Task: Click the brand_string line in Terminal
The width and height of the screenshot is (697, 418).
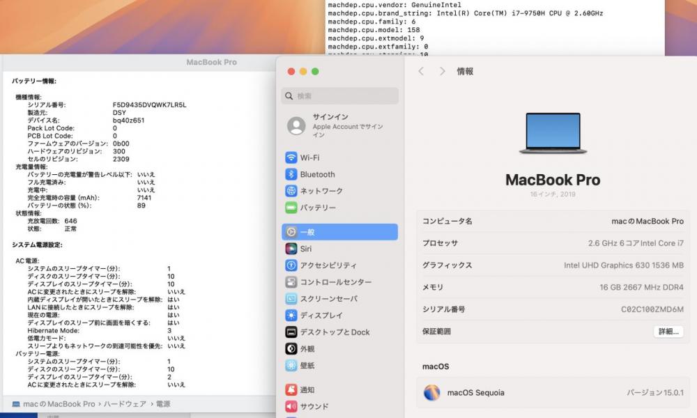Action: (x=466, y=13)
